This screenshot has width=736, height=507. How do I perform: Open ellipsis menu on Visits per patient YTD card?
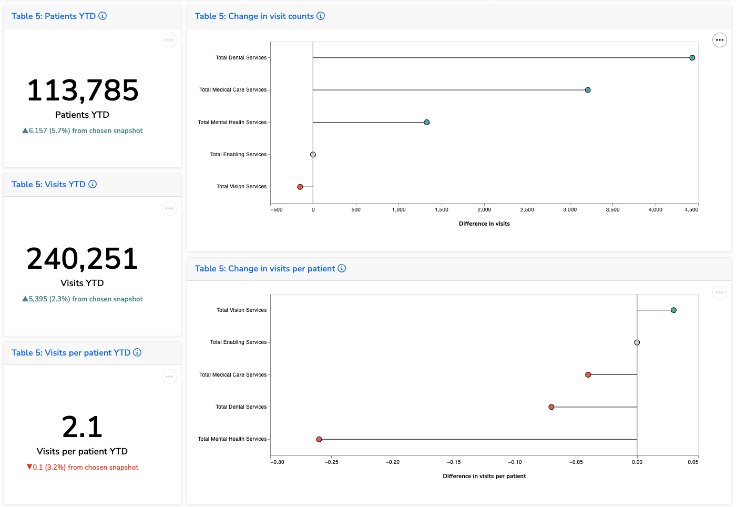169,377
